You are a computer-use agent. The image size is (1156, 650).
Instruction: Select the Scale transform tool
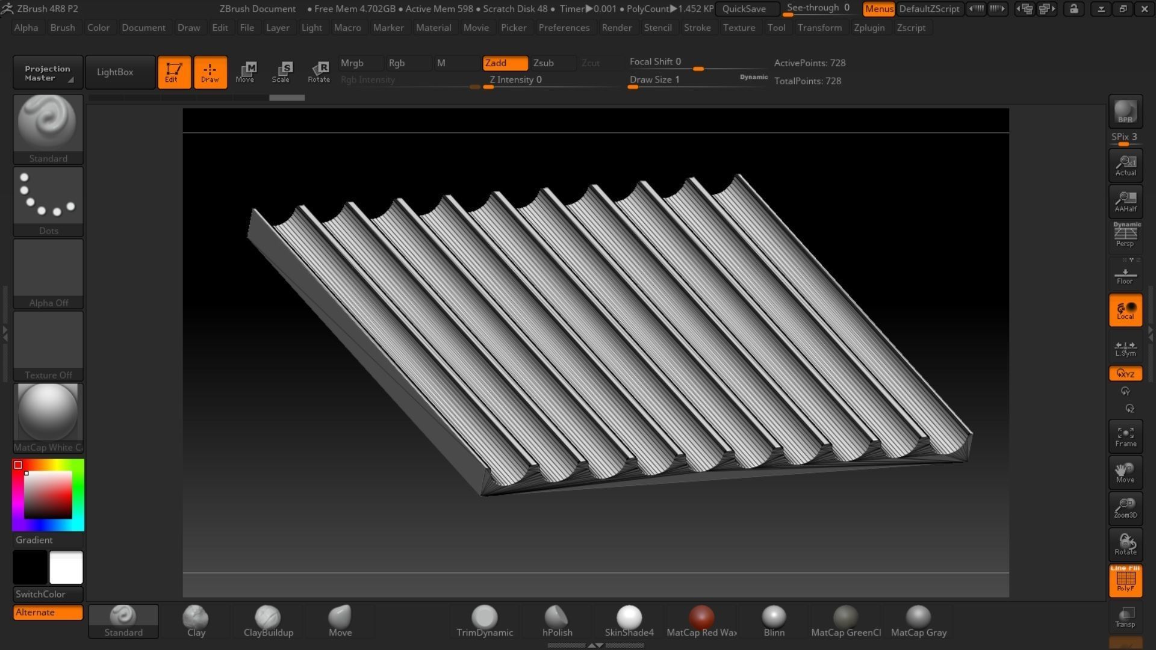[x=281, y=72]
